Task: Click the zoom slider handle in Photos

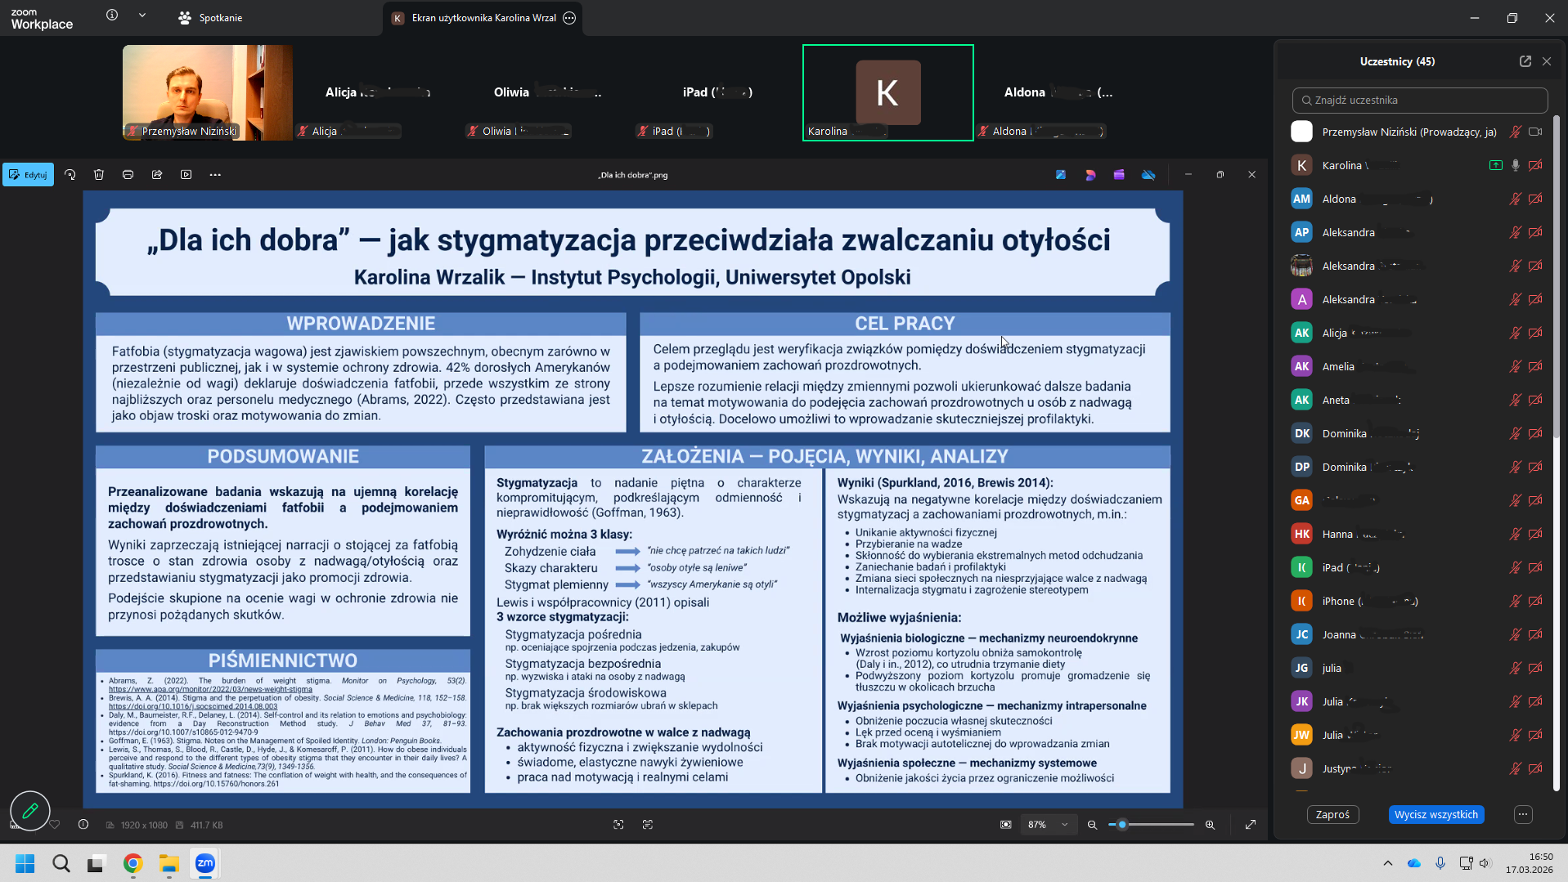Action: point(1122,825)
